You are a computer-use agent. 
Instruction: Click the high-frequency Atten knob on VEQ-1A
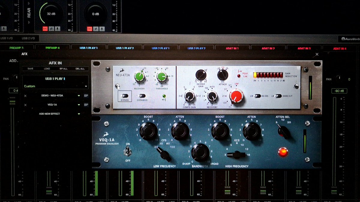tap(251, 131)
